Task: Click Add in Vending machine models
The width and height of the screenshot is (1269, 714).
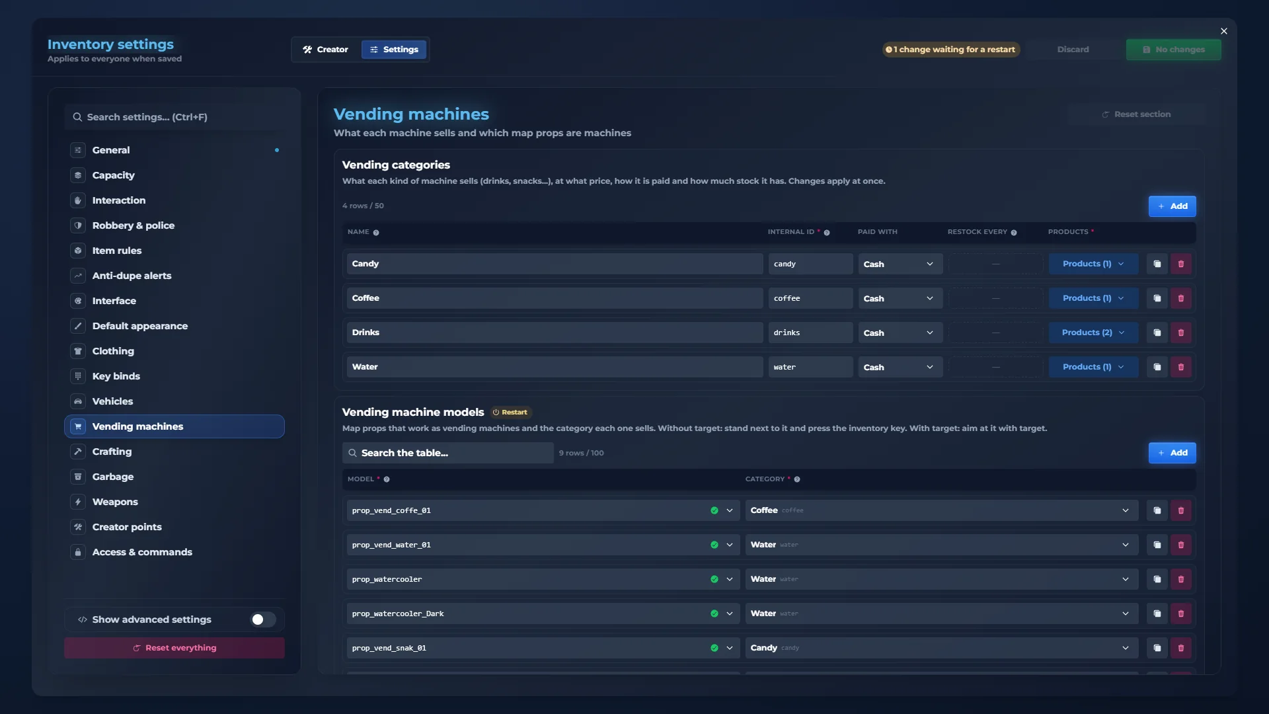Action: [x=1172, y=453]
